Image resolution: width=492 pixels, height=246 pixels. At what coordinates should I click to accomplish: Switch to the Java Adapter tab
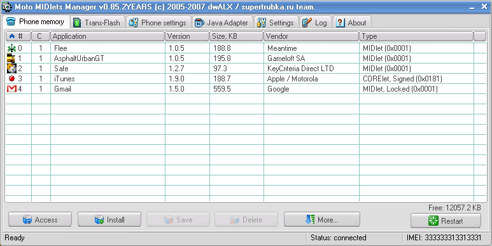pos(223,22)
